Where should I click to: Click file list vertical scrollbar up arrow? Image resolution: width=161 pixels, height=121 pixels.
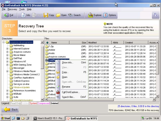157,42
